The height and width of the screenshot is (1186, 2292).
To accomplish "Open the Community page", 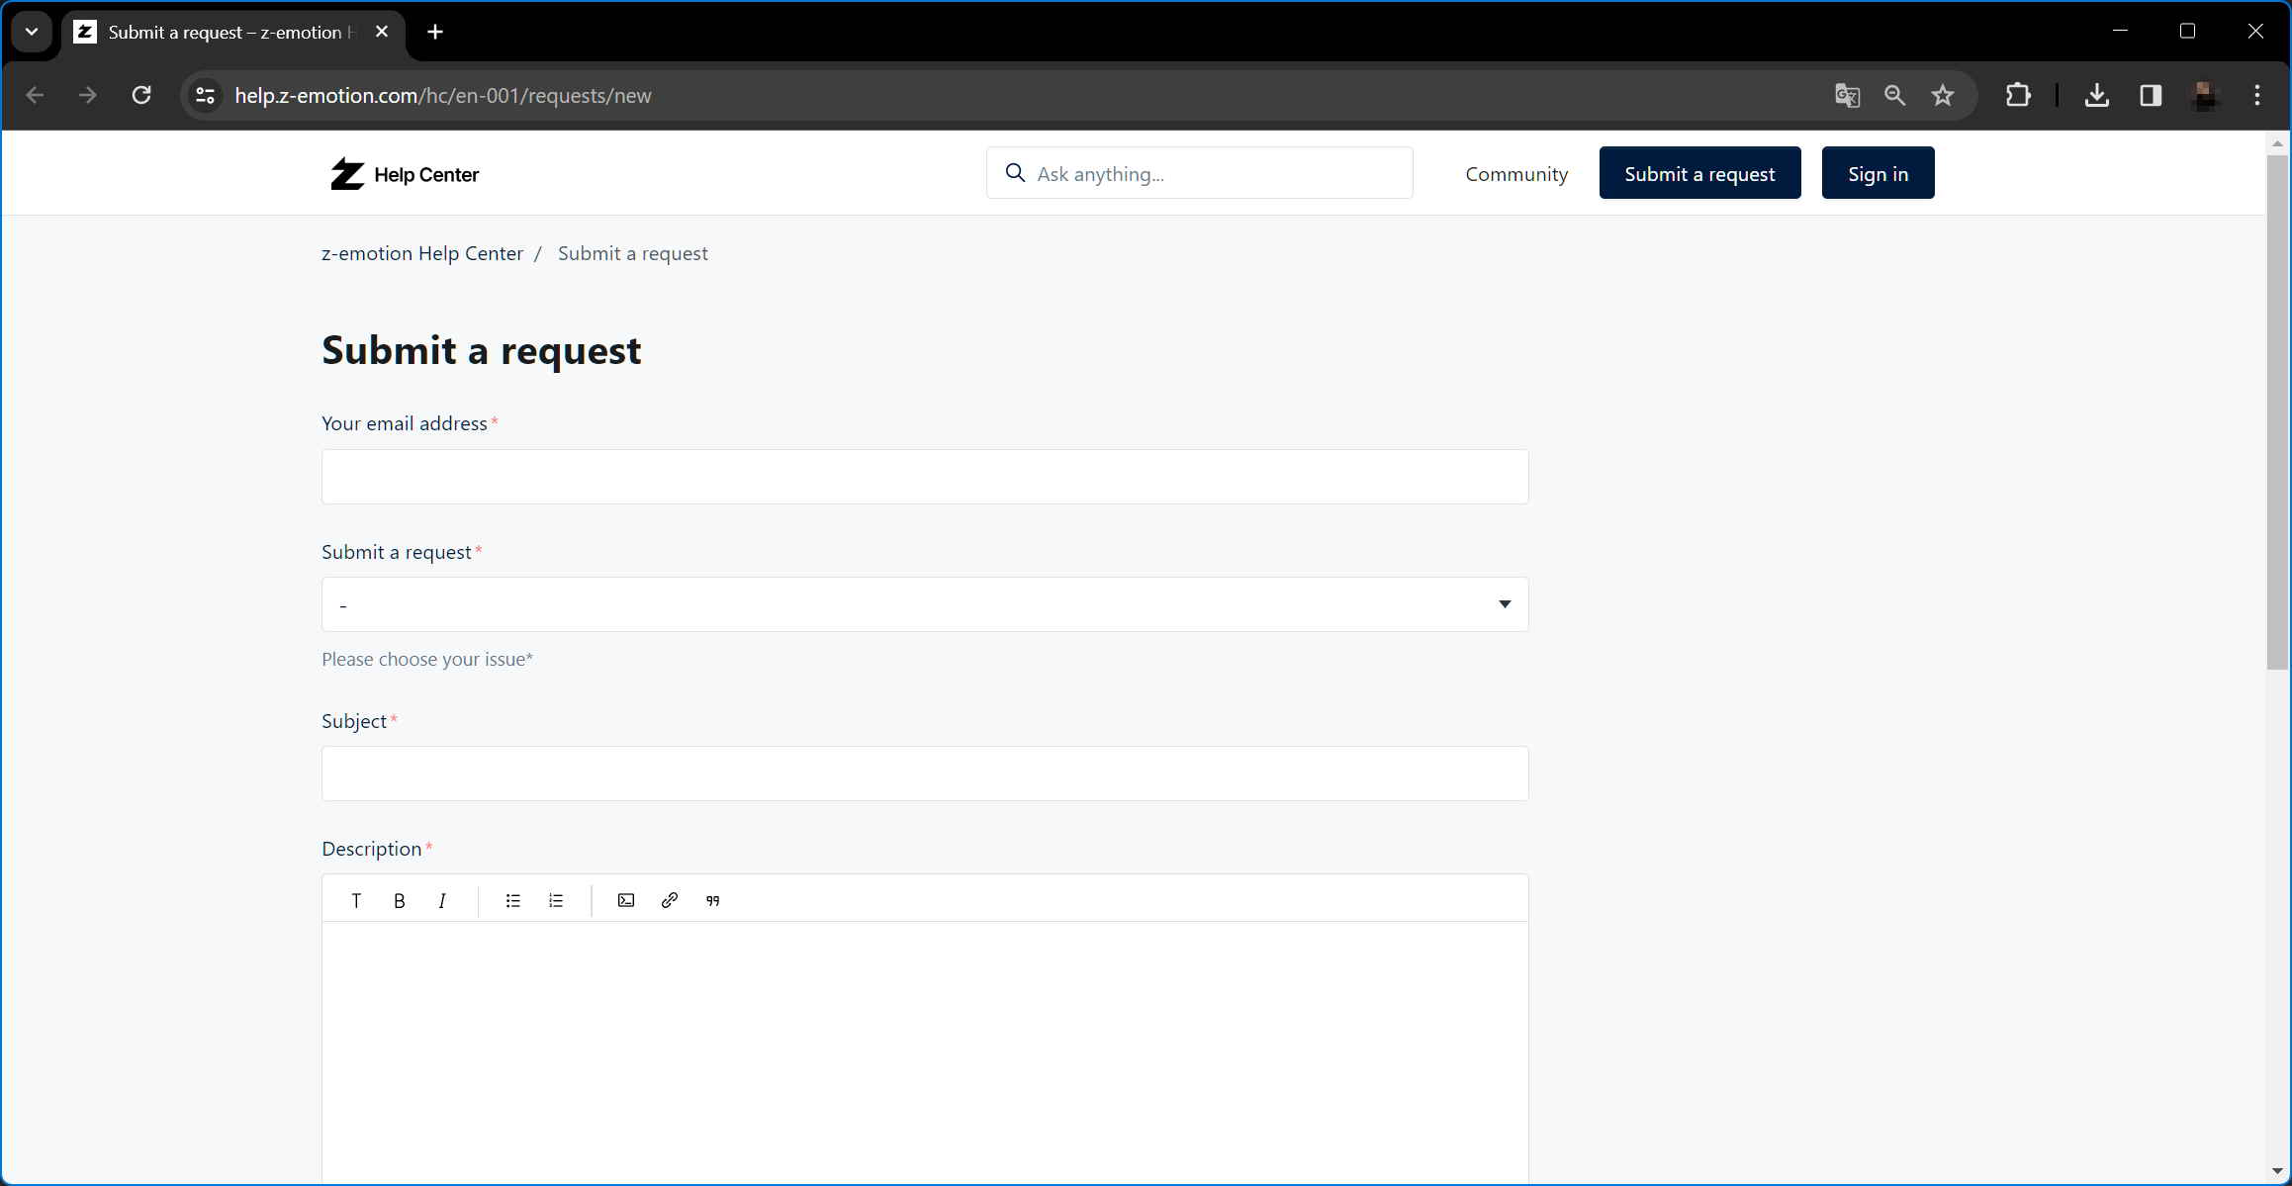I will click(1516, 174).
